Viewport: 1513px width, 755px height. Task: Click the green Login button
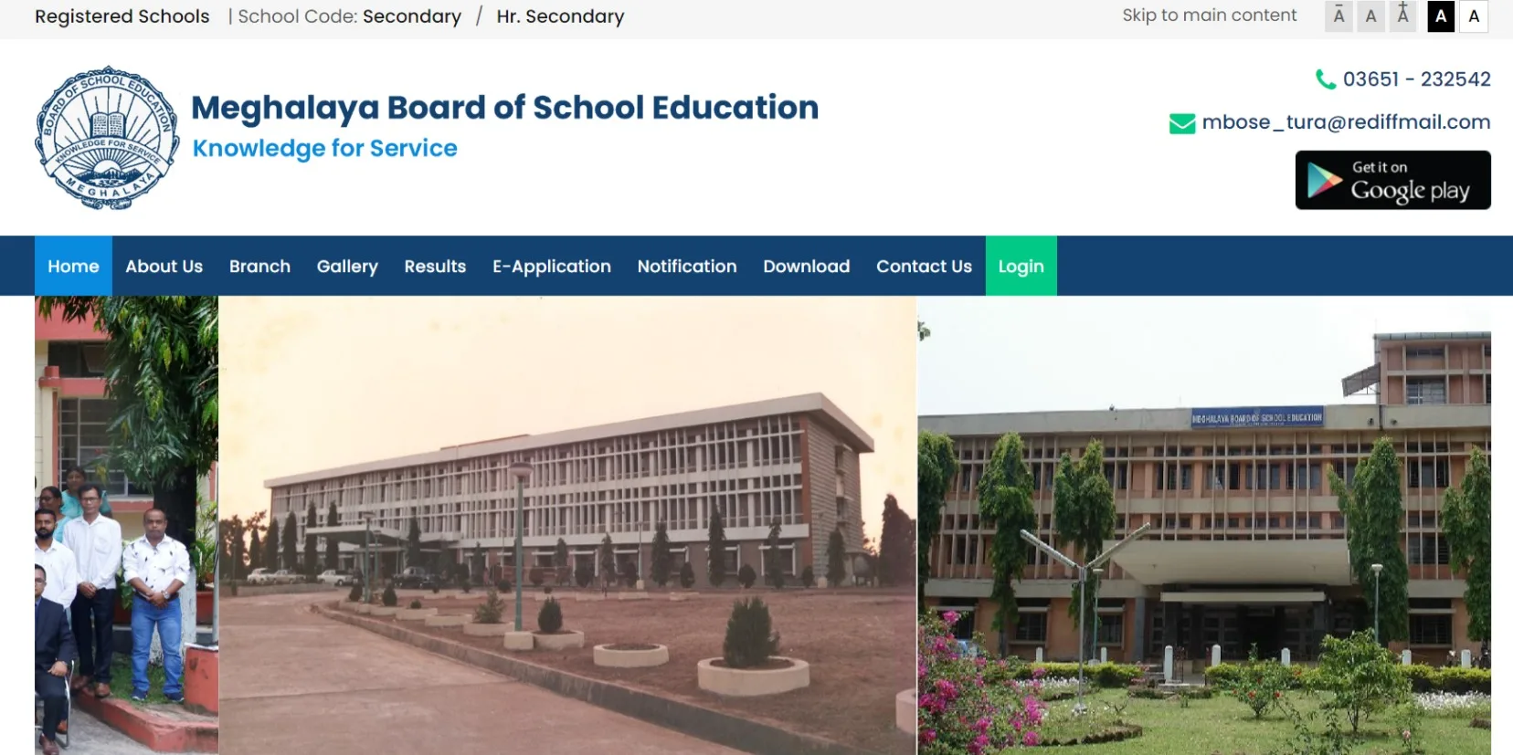[1021, 266]
